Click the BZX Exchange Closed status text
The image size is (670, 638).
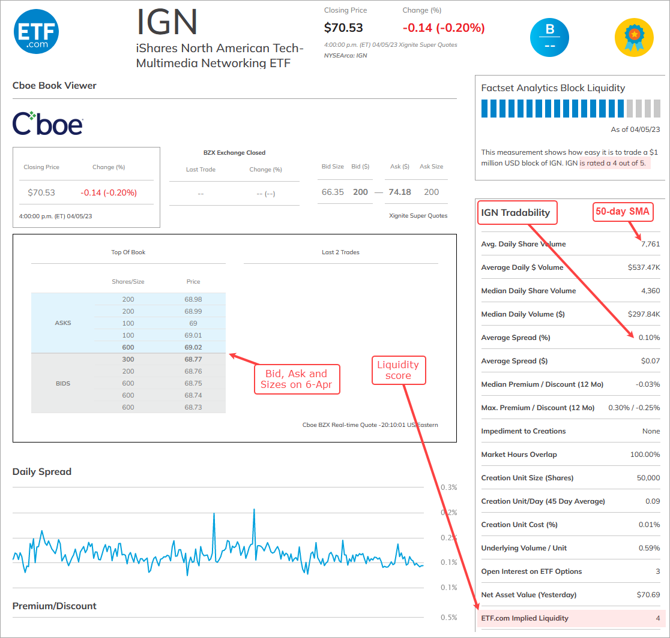(x=234, y=153)
